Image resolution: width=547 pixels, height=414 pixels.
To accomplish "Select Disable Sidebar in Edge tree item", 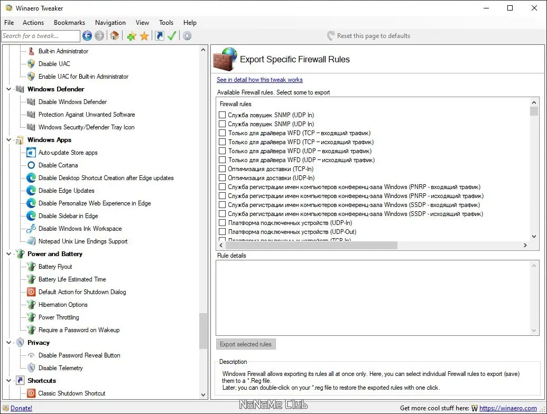I will (68, 216).
